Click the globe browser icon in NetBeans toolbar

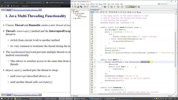pos(105,7)
